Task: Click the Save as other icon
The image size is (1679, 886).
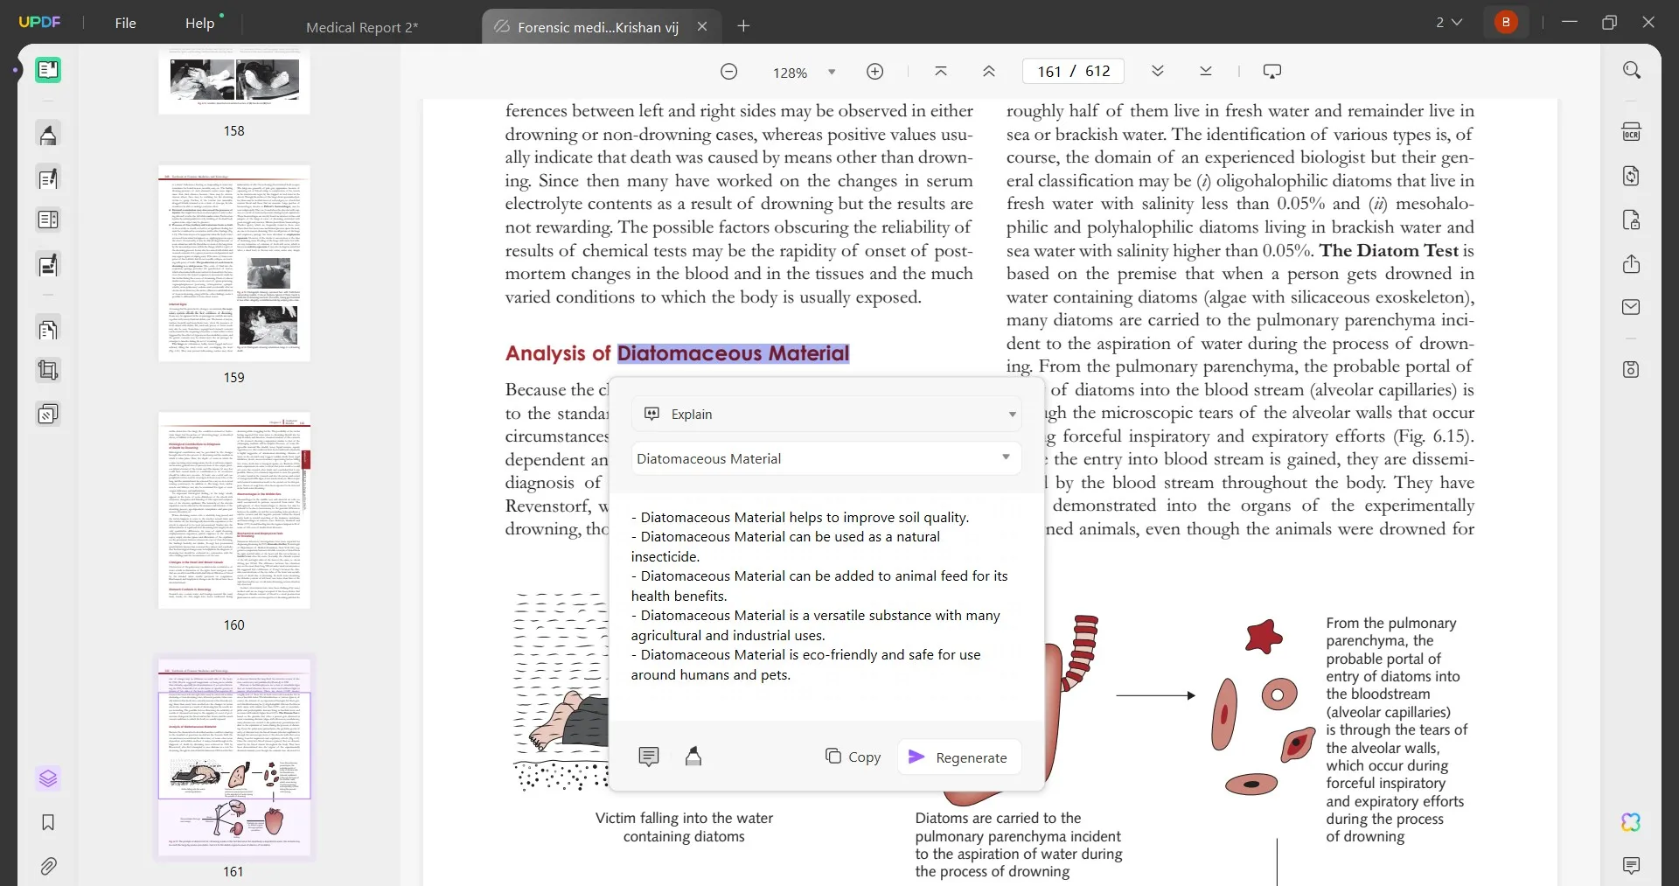Action: (1632, 369)
